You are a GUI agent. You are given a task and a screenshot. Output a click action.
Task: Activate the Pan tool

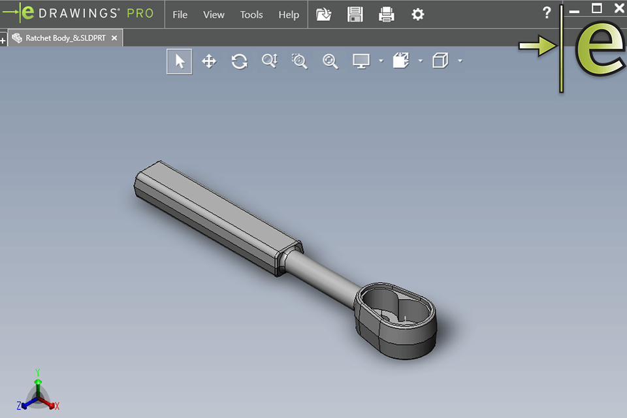(209, 61)
